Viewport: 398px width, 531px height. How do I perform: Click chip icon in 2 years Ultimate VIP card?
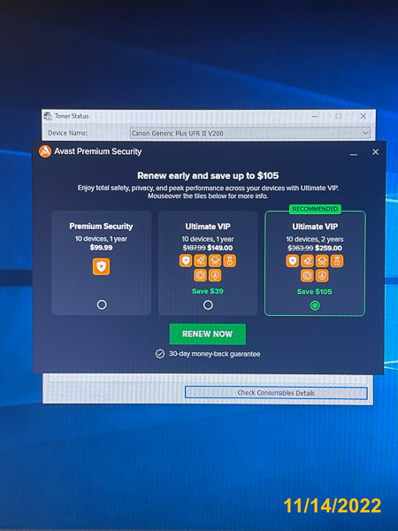(307, 275)
